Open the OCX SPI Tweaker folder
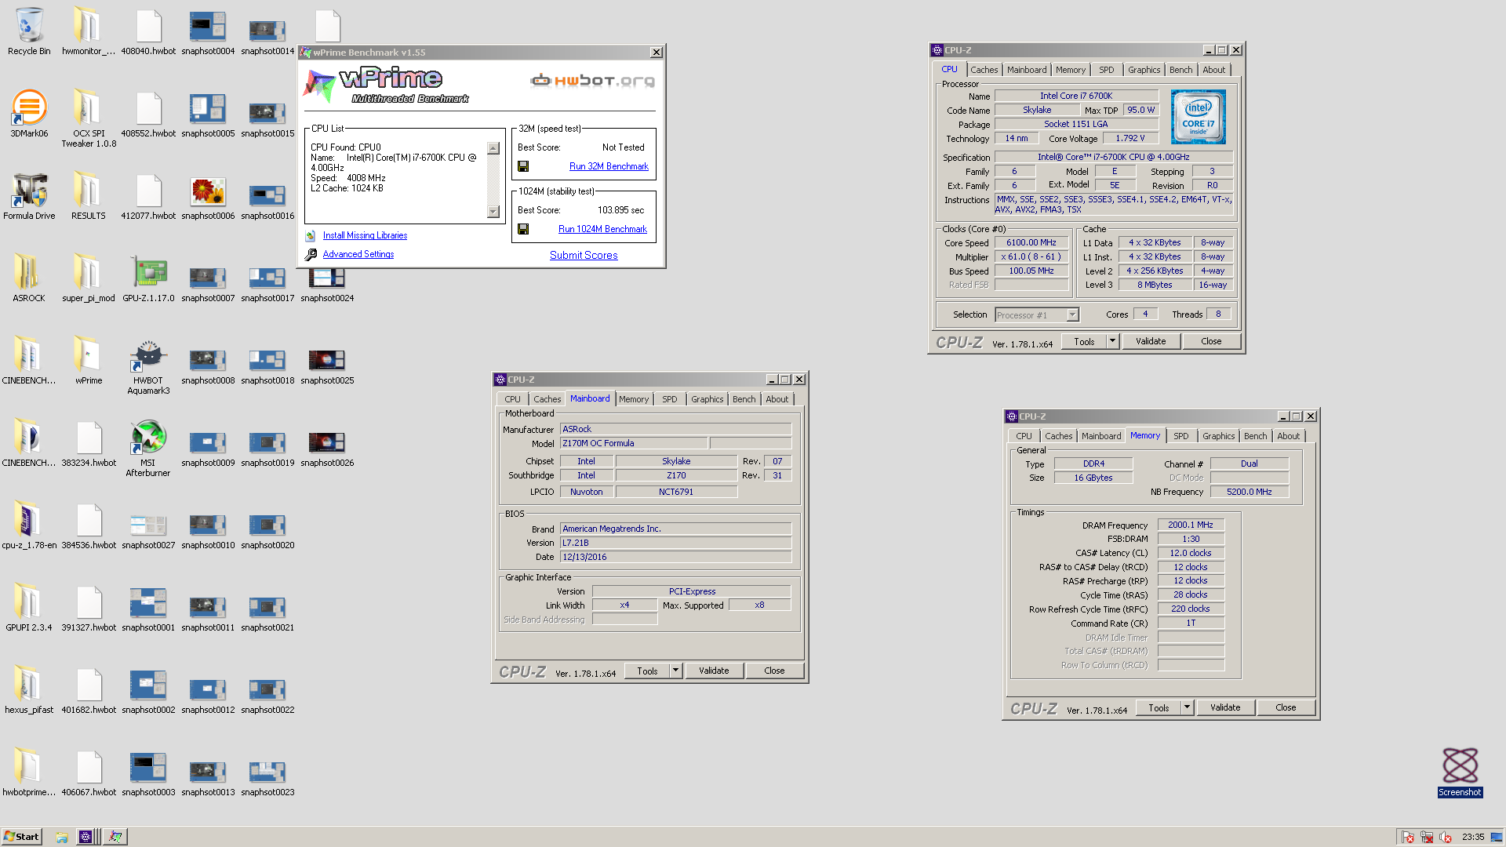 click(x=89, y=118)
